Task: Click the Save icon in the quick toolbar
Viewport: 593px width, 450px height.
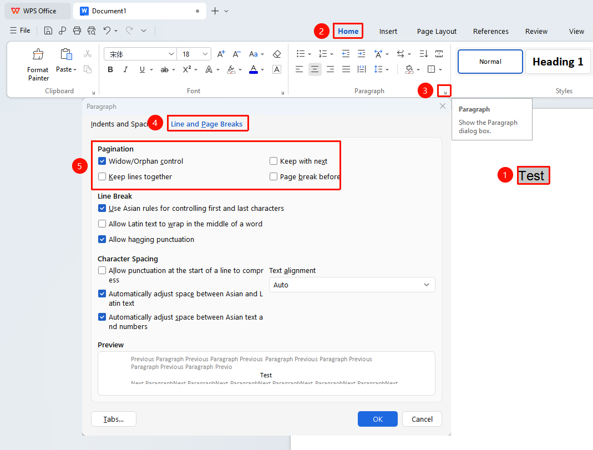Action: coord(48,31)
